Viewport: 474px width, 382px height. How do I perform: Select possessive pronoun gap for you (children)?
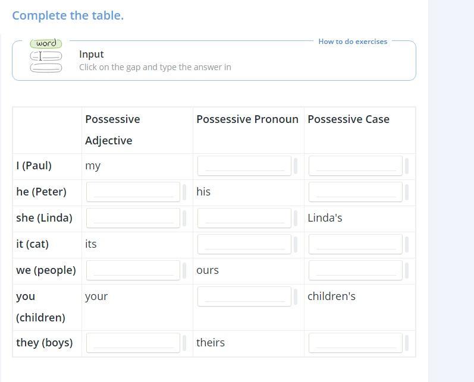tap(244, 296)
